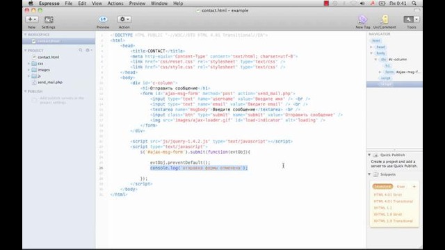Open the Actions menu
445x250 pixels.
tap(115, 3)
